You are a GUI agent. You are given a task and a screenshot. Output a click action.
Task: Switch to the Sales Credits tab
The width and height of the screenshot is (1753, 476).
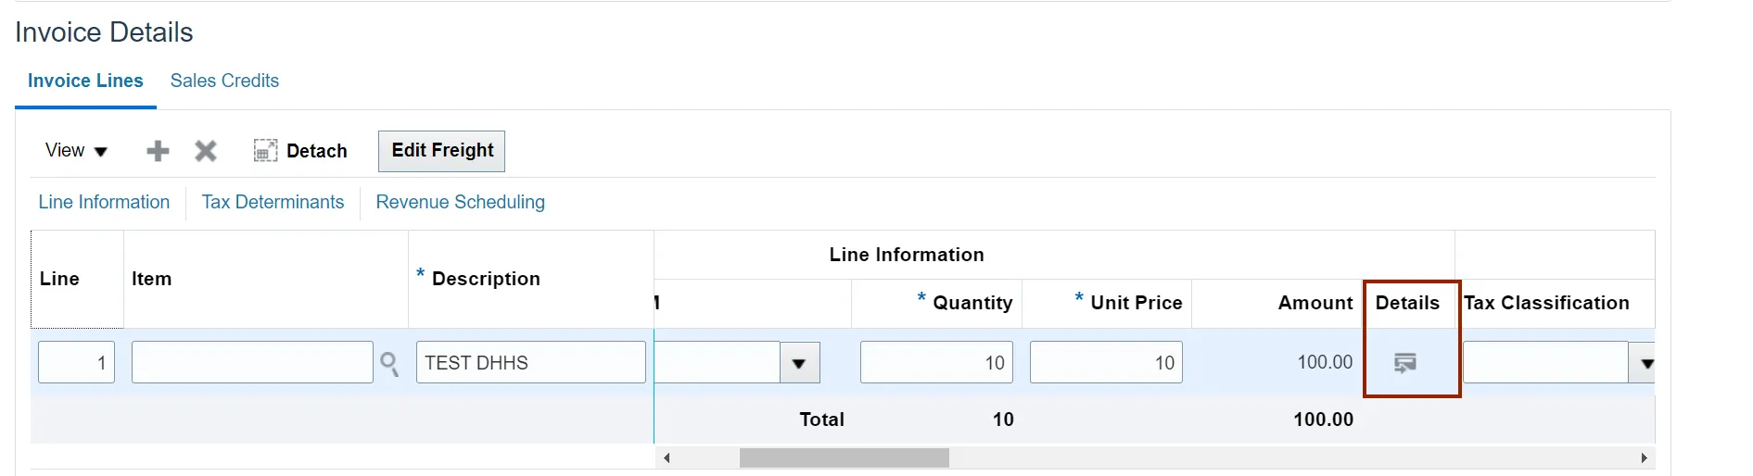(224, 81)
